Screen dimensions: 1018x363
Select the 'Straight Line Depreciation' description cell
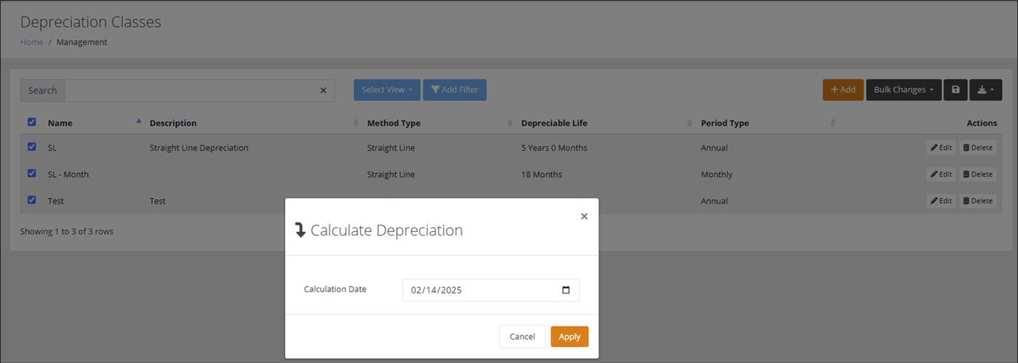(x=199, y=148)
